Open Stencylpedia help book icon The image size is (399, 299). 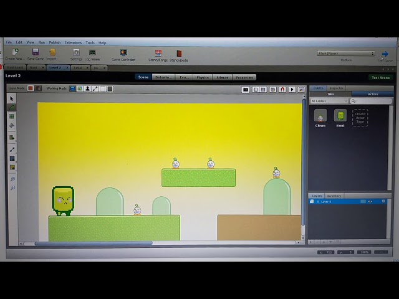point(179,54)
